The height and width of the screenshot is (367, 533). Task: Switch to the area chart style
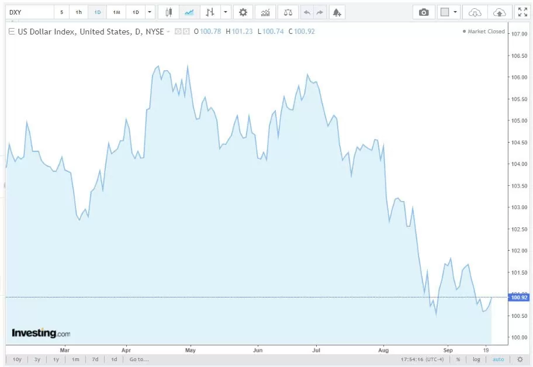[x=188, y=12]
